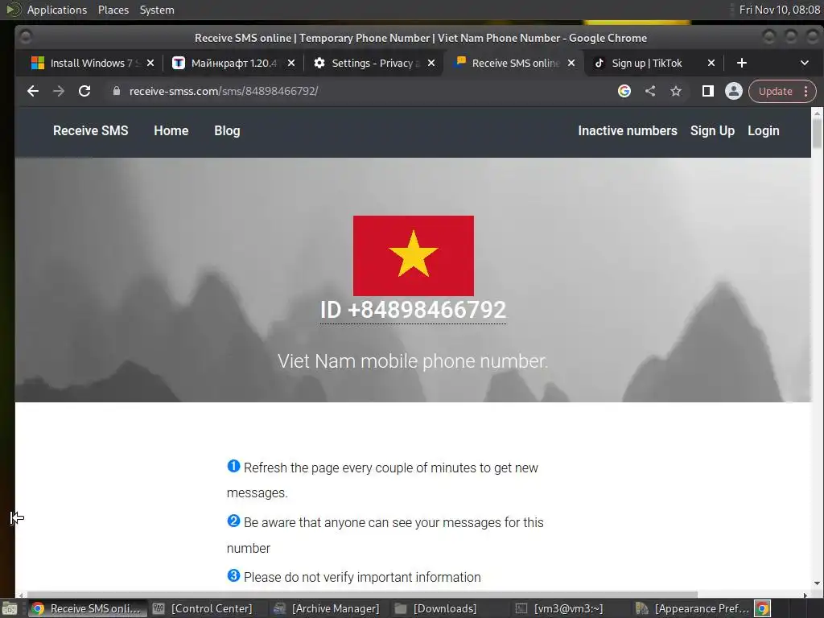
Task: Open the Inactive numbers link
Action: coord(628,131)
